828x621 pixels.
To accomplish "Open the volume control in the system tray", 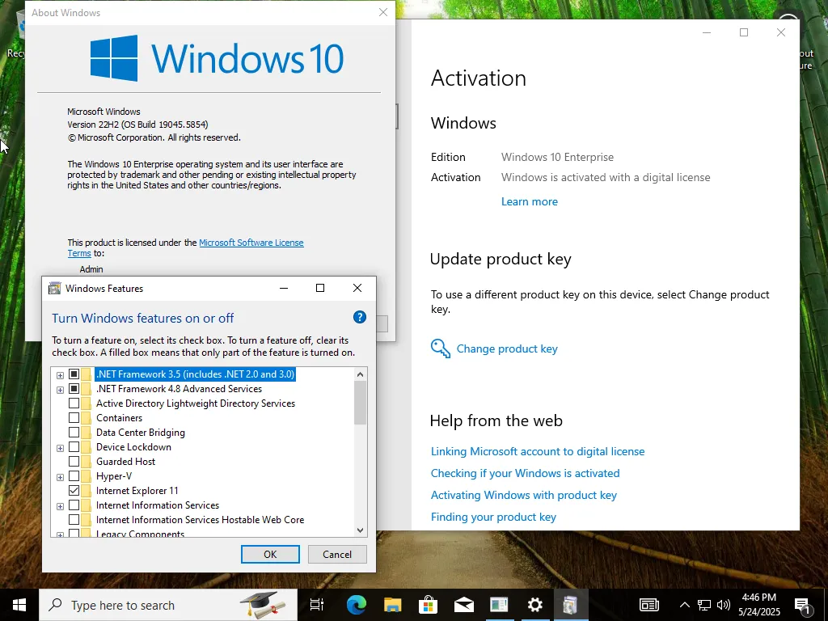I will click(724, 605).
